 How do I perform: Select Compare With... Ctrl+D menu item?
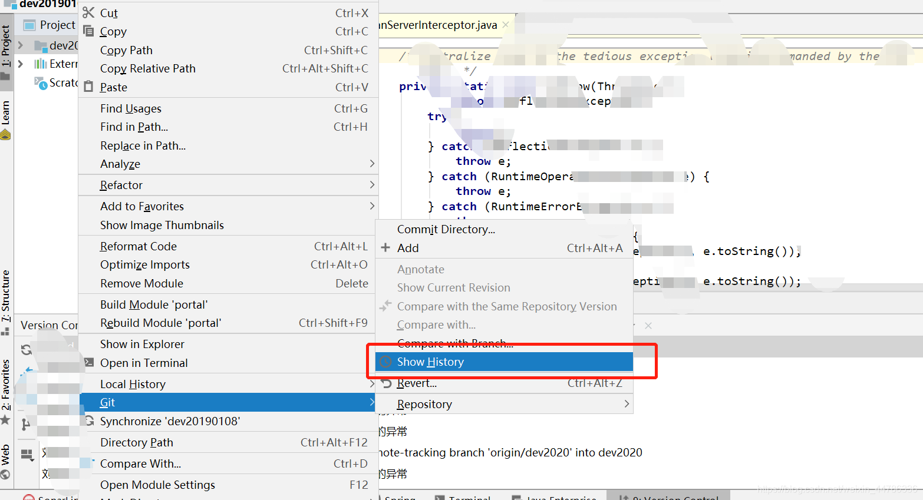pos(228,463)
